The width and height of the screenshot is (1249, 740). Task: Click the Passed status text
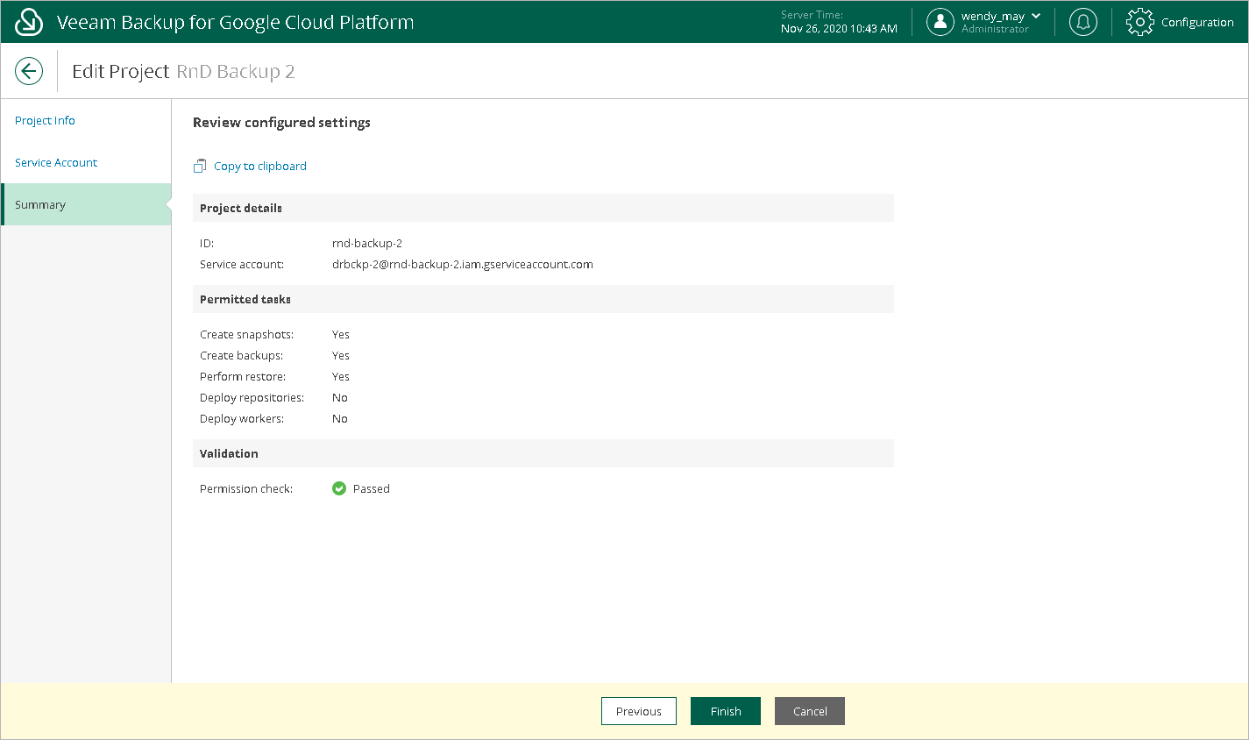tap(372, 488)
